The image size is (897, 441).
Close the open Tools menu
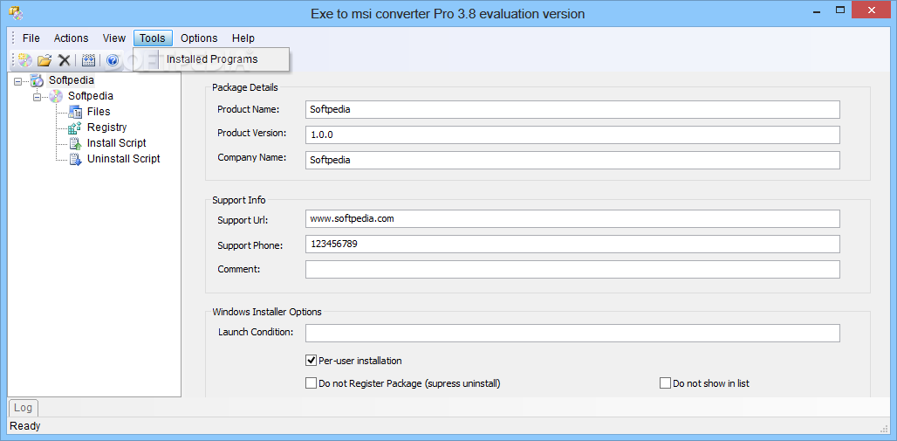point(153,38)
